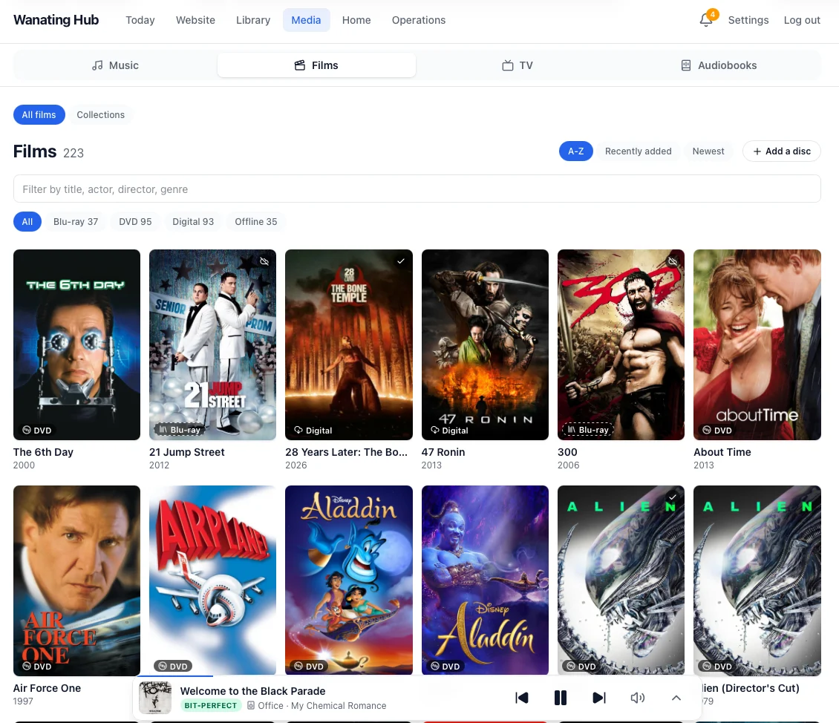Click the Blu-ray badge on 21 Jump Street
This screenshot has width=839, height=723.
[x=180, y=430]
